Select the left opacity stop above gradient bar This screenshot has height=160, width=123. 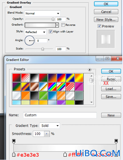coord(14,141)
